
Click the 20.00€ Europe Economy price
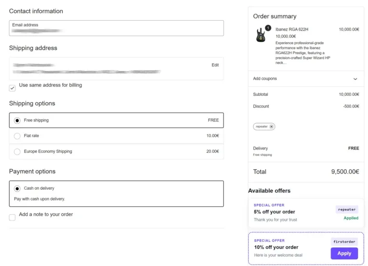213,151
